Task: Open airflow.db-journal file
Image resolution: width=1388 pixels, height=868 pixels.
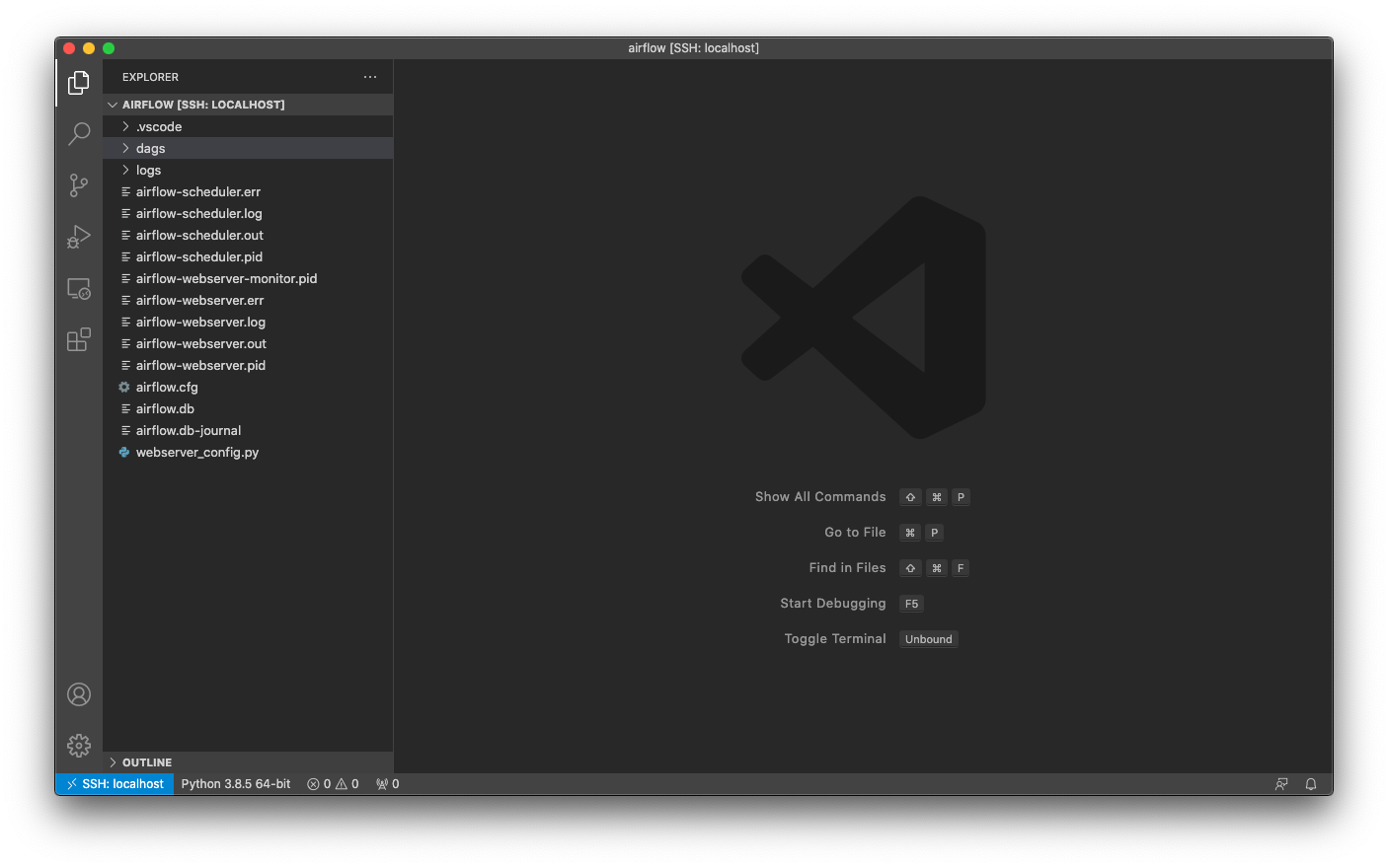Action: click(248, 430)
